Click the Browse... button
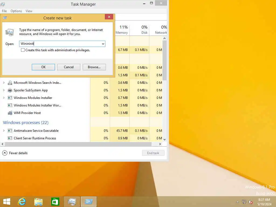The width and height of the screenshot is (276, 207). 94,67
